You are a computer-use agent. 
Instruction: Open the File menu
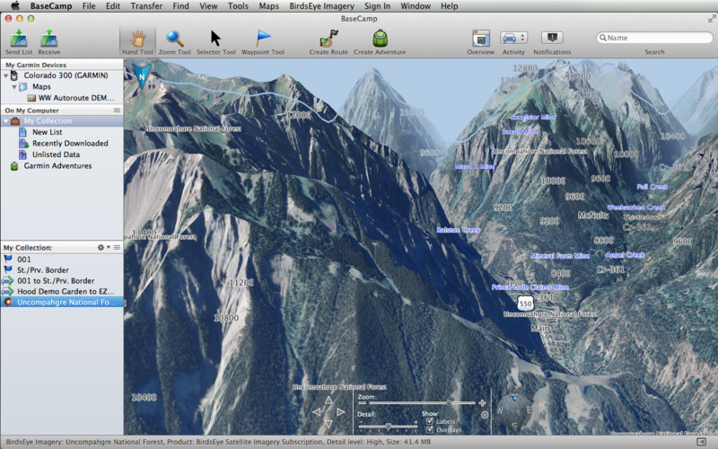tap(89, 6)
